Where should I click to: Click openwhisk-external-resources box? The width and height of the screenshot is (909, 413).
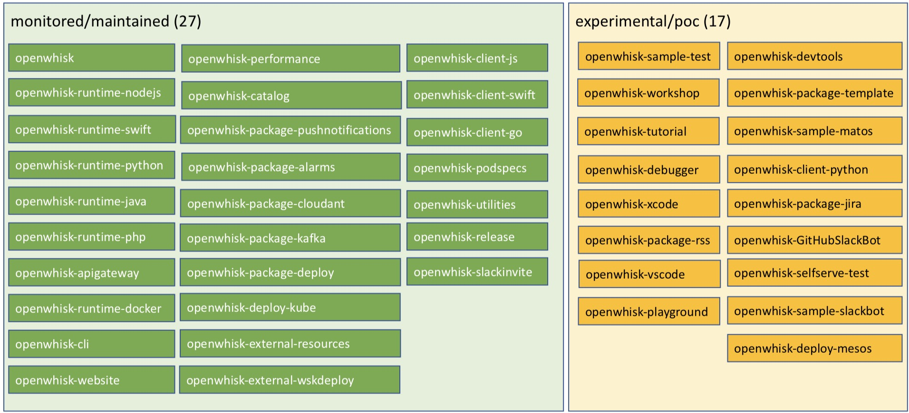pos(290,344)
